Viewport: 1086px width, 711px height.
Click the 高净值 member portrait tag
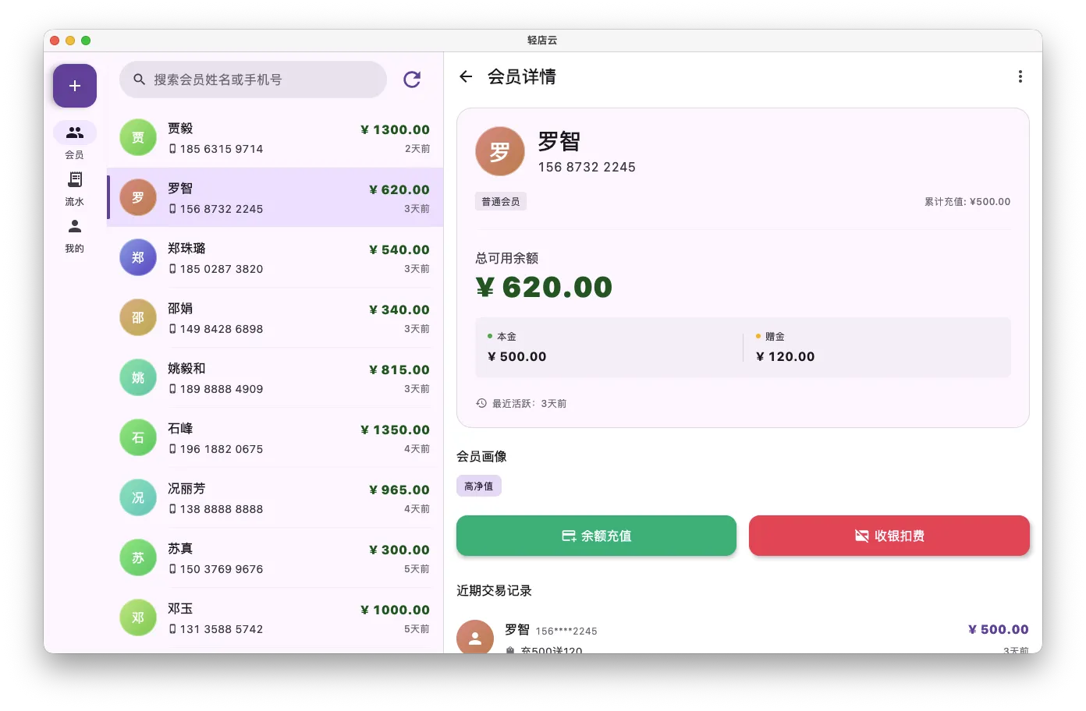click(x=479, y=485)
